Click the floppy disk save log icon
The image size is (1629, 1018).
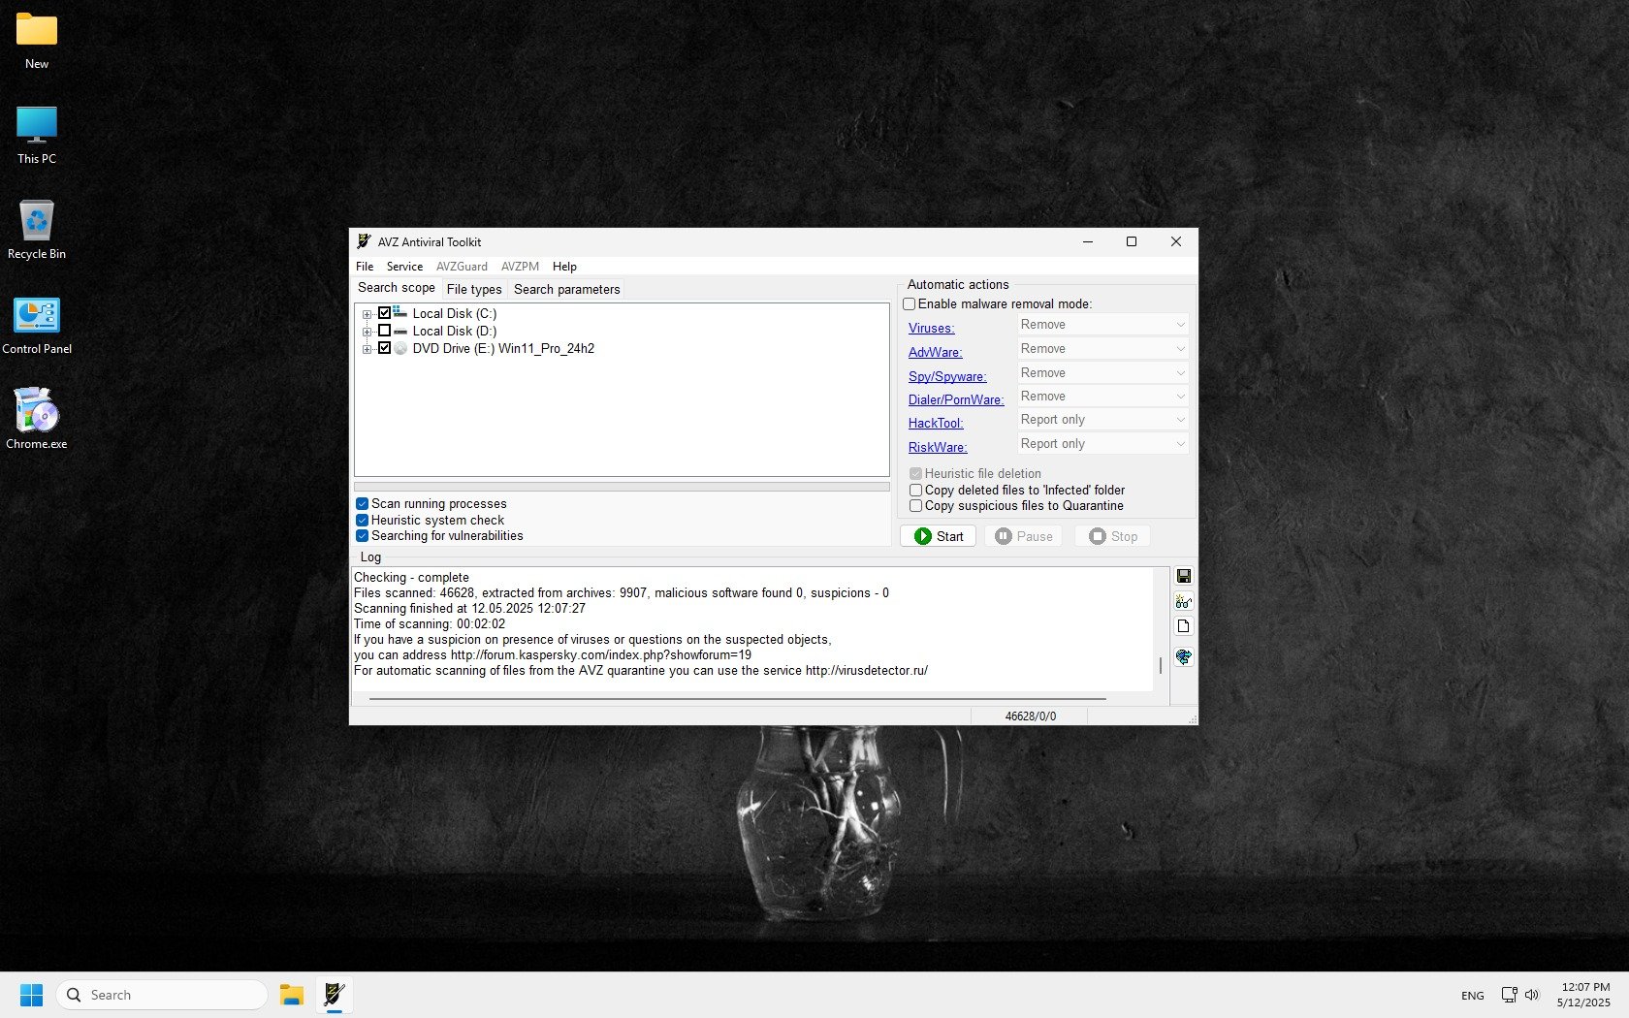click(1183, 576)
